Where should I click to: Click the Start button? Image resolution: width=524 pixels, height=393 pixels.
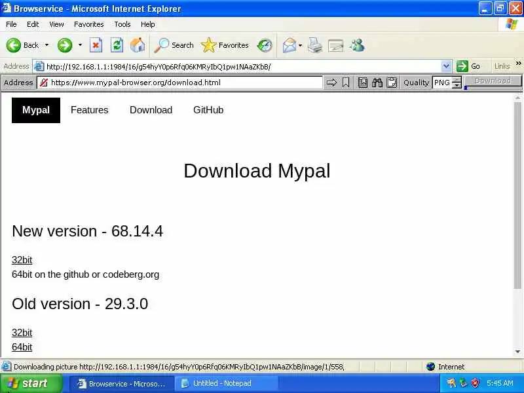(x=31, y=383)
